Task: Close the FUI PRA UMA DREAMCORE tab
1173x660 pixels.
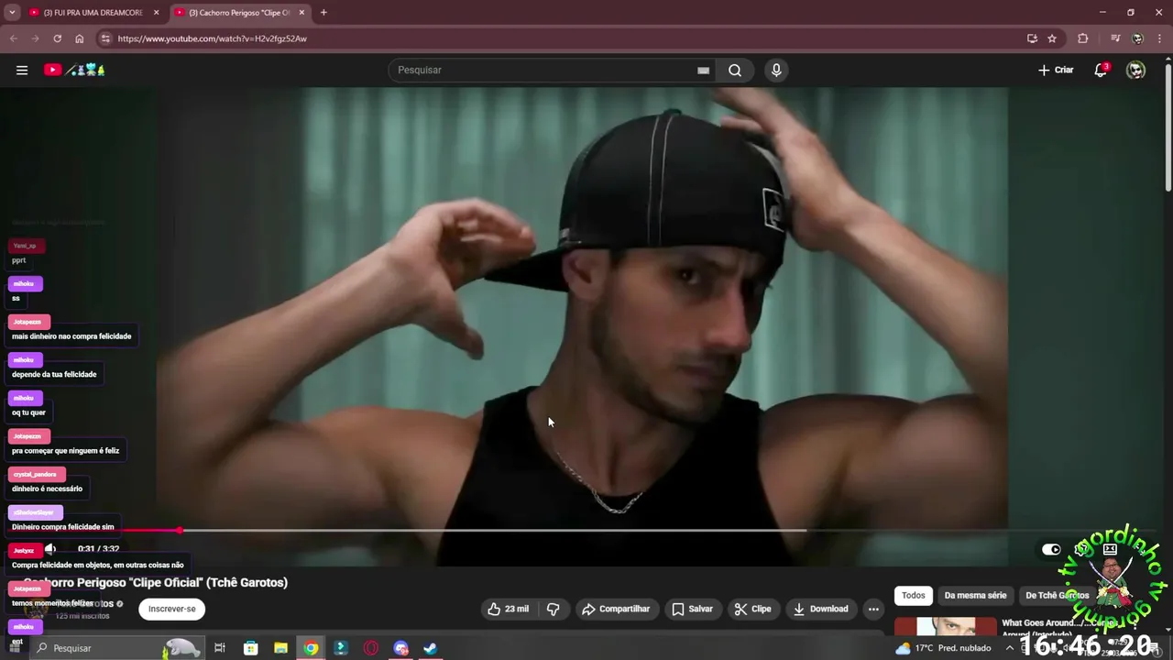Action: (156, 13)
